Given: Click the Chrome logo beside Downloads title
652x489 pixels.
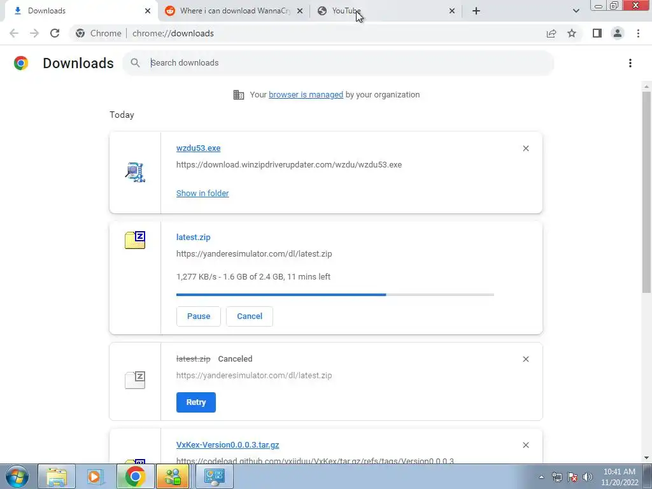Looking at the screenshot, I should pos(21,63).
